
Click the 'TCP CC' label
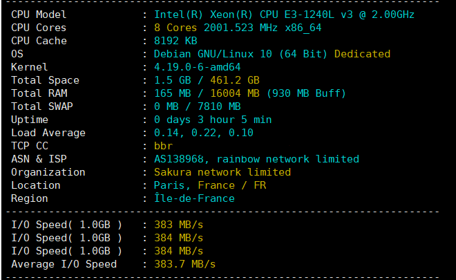pyautogui.click(x=30, y=146)
